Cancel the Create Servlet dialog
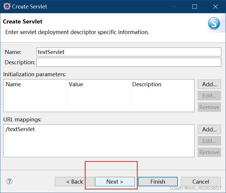This screenshot has height=193, width=226. (x=201, y=182)
